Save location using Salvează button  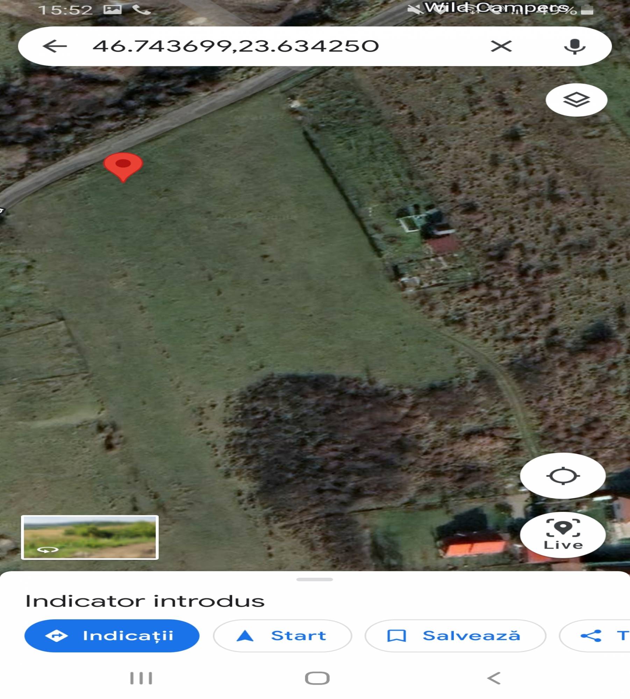455,636
